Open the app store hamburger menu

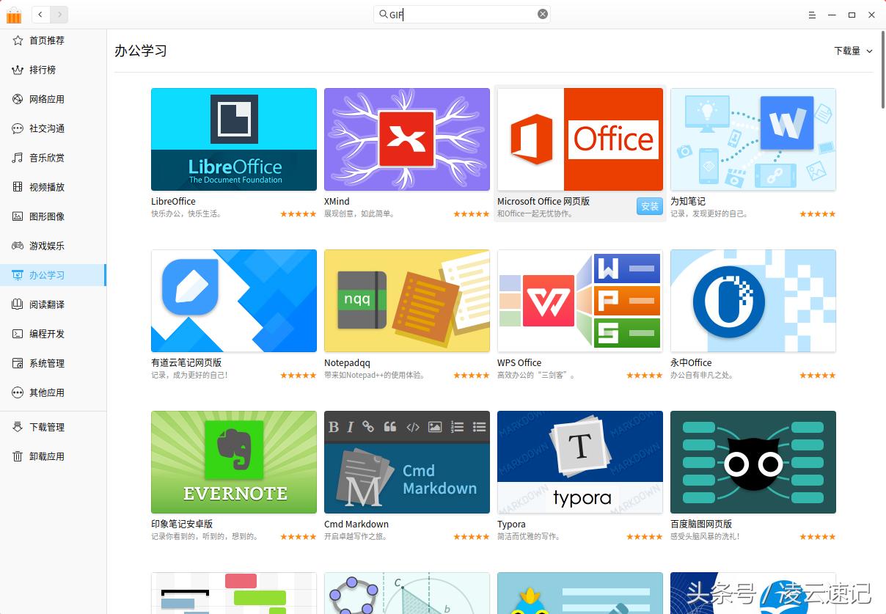(x=811, y=15)
